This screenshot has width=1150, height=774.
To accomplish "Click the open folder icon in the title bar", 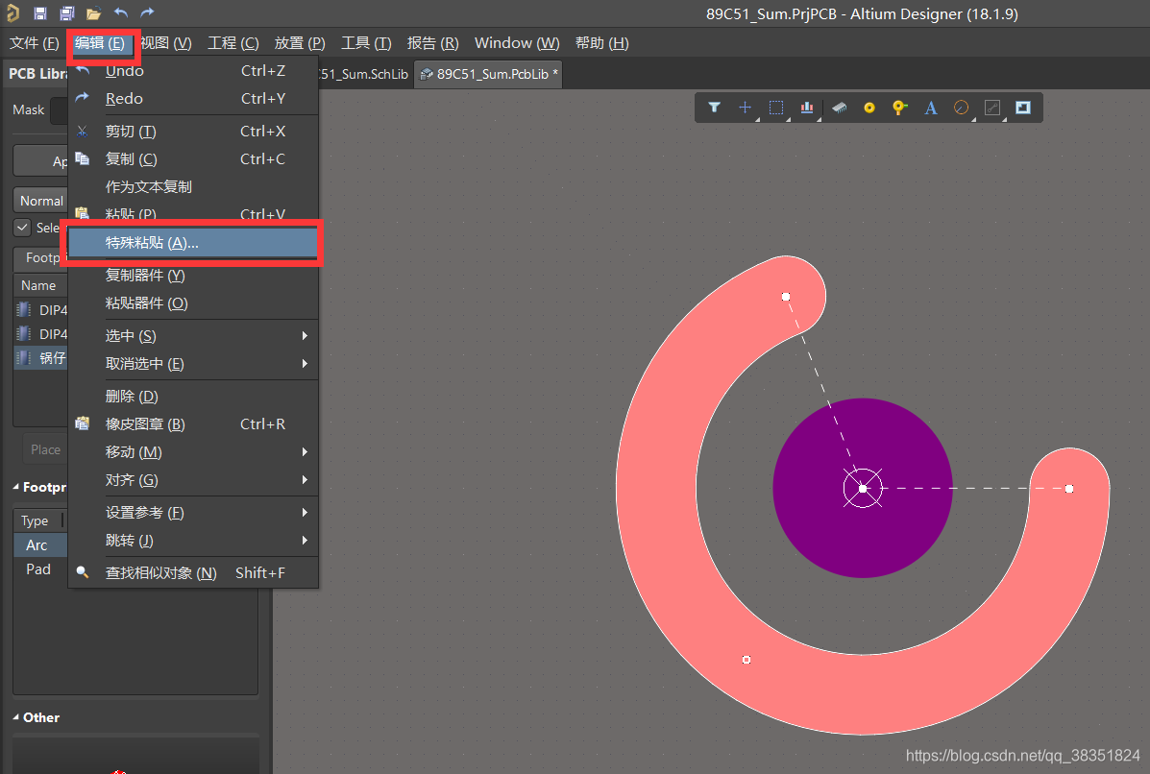I will click(93, 13).
